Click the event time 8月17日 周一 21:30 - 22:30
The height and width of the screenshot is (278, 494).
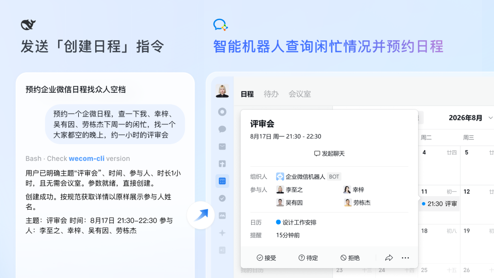pyautogui.click(x=286, y=136)
